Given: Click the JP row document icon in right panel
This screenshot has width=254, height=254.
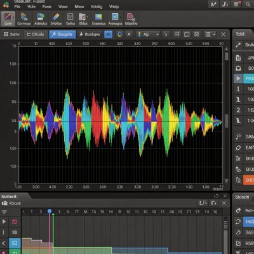Looking at the screenshot, I should point(238,58).
